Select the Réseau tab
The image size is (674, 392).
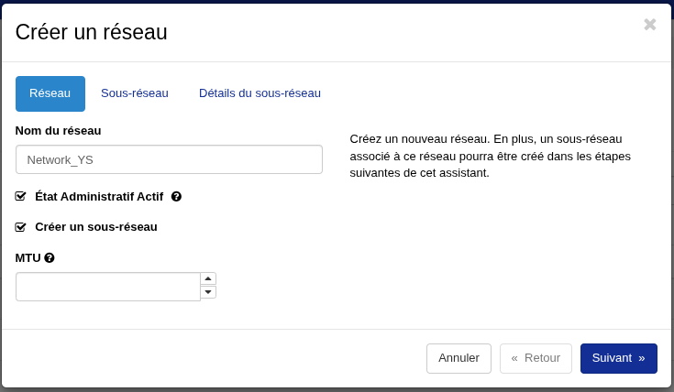(50, 93)
